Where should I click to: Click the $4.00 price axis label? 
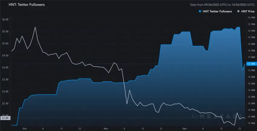[x=5, y=67]
